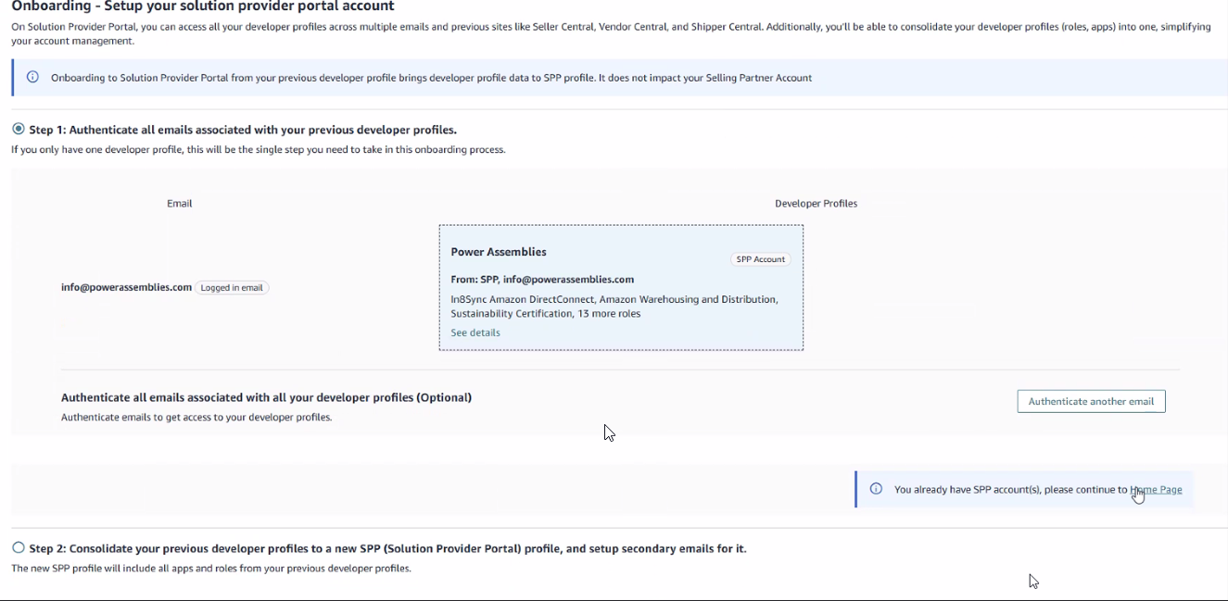Click the Onboarding page title at the top
The width and height of the screenshot is (1228, 601).
(203, 6)
